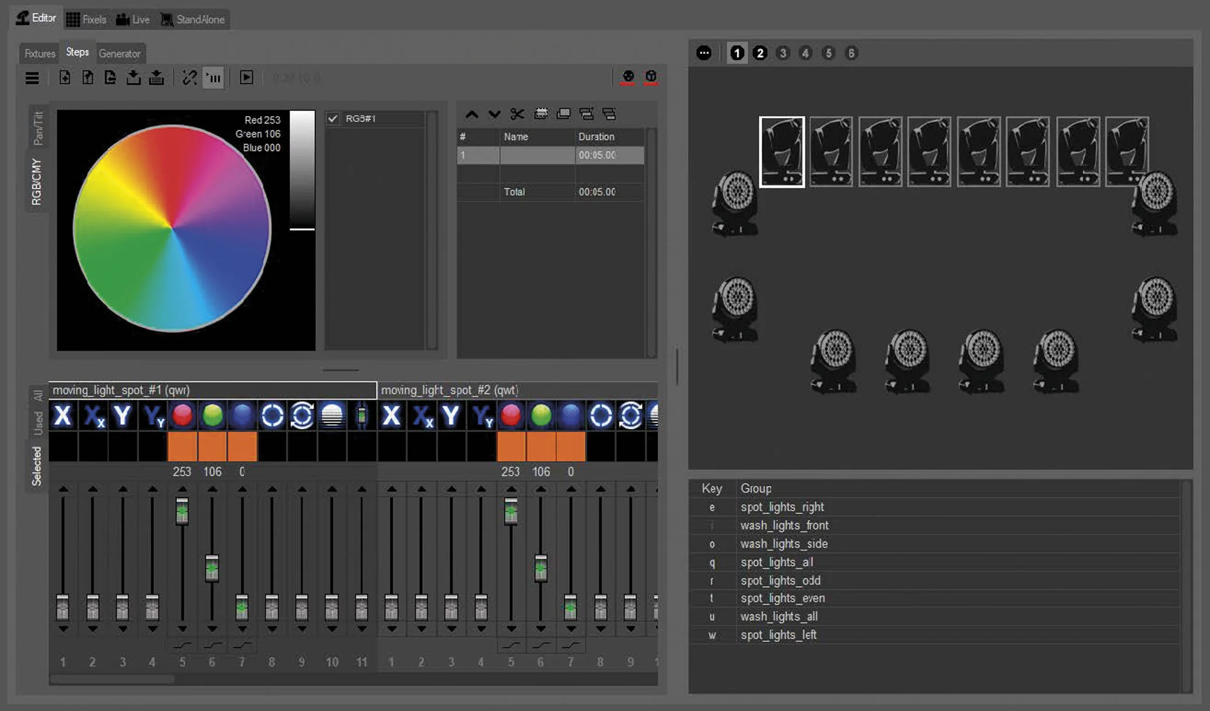This screenshot has width=1210, height=711.
Task: Select the wash_lights_front group
Action: tap(784, 525)
